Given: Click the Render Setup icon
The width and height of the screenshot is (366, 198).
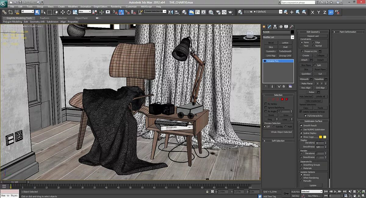Looking at the screenshot, I should pyautogui.click(x=218, y=12).
